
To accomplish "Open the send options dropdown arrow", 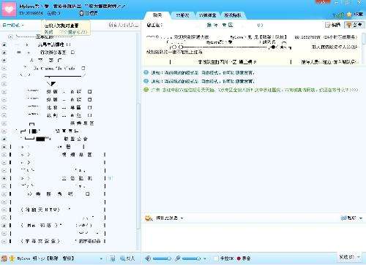I will (x=359, y=257).
